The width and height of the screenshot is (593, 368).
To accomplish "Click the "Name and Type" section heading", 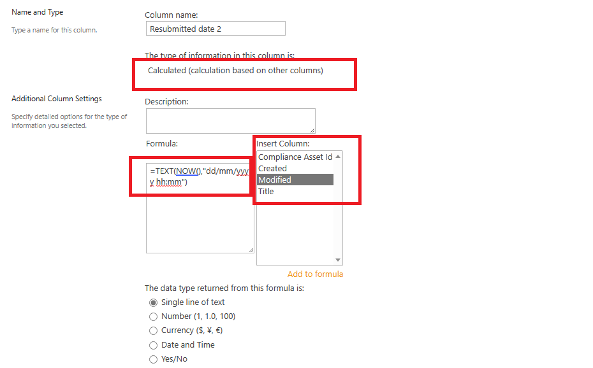I will click(x=37, y=11).
